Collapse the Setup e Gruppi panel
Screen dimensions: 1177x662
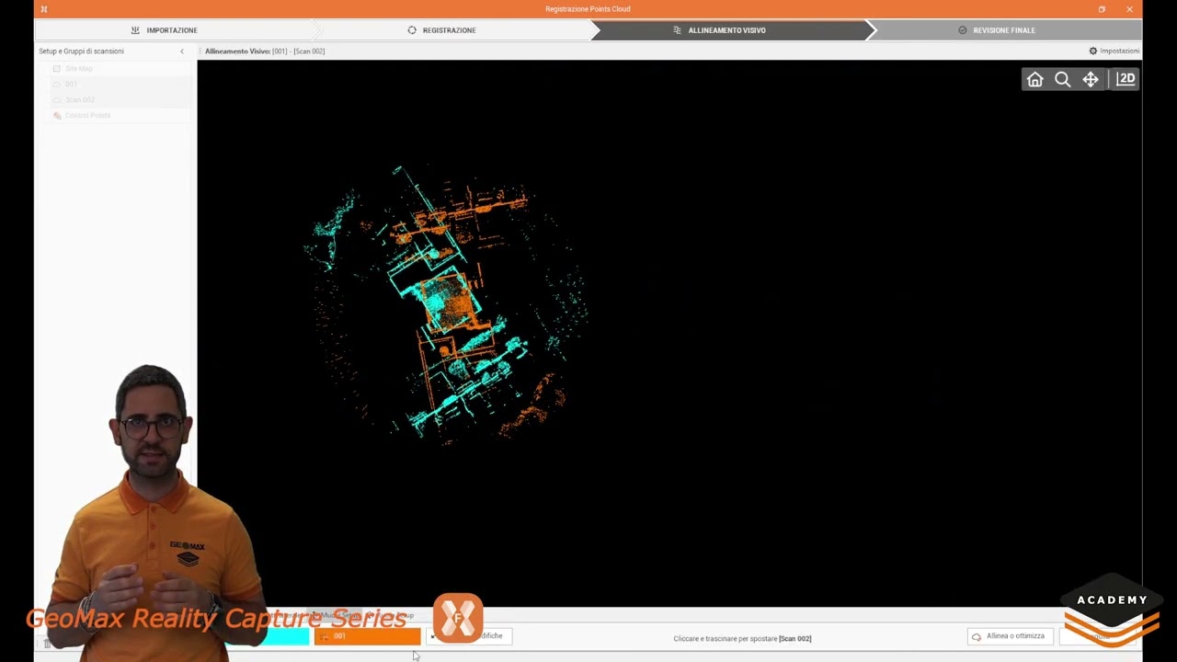[x=182, y=51]
